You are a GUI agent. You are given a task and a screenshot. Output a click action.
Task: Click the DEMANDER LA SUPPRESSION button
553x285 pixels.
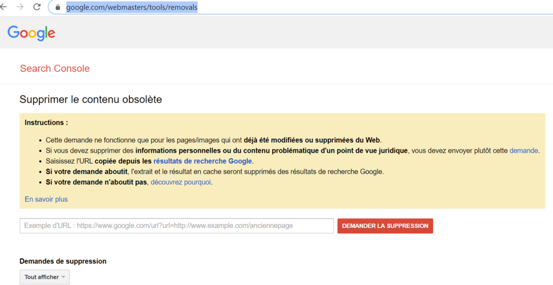(x=385, y=226)
